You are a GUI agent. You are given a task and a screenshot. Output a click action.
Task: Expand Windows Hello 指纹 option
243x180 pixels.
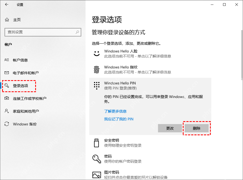(150, 69)
